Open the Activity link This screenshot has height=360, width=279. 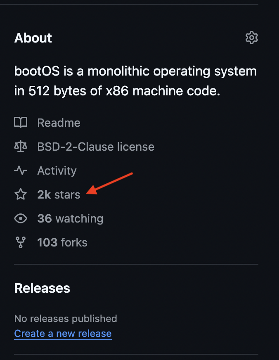tap(57, 171)
